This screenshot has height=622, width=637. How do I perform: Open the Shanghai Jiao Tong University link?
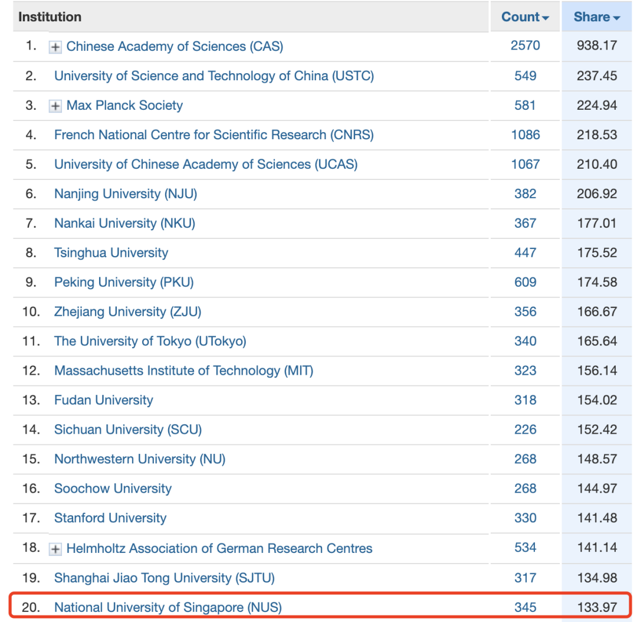(x=164, y=578)
